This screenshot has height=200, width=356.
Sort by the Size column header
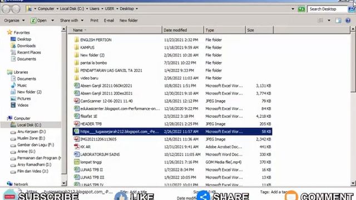pos(259,30)
